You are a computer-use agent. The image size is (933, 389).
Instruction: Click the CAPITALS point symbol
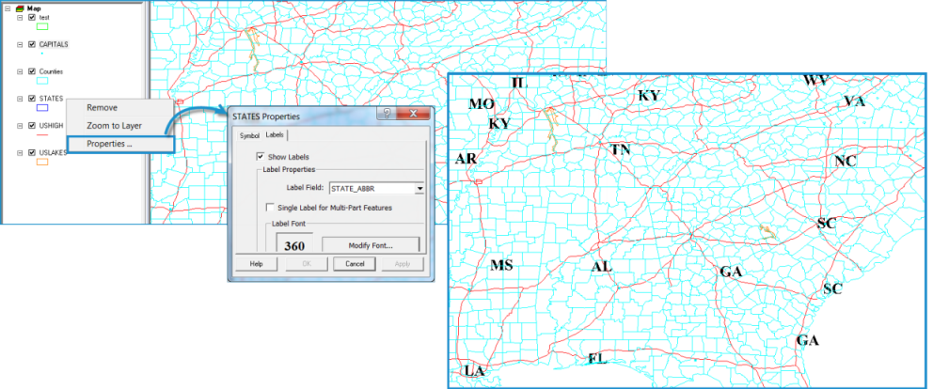pyautogui.click(x=42, y=53)
